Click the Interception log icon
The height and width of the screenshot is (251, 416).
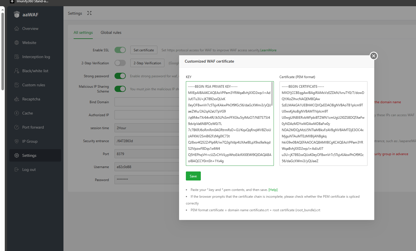[x=17, y=57]
